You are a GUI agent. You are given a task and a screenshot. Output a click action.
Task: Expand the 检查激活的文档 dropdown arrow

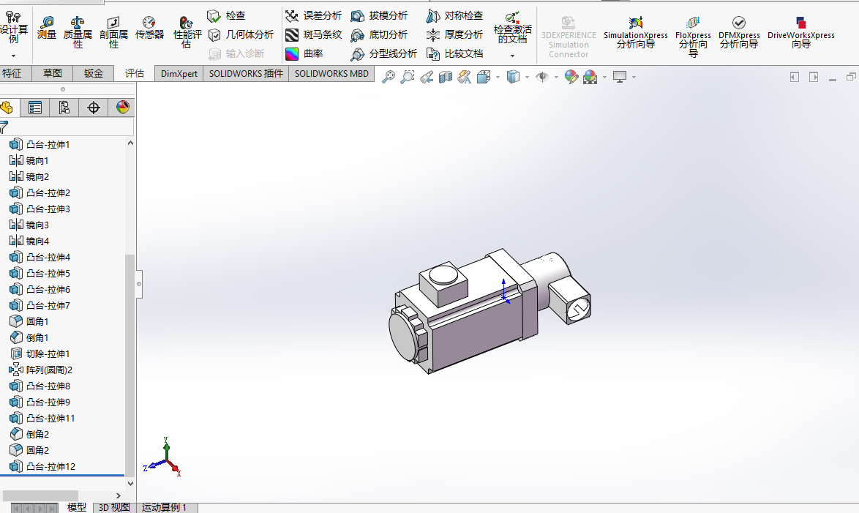(x=512, y=56)
